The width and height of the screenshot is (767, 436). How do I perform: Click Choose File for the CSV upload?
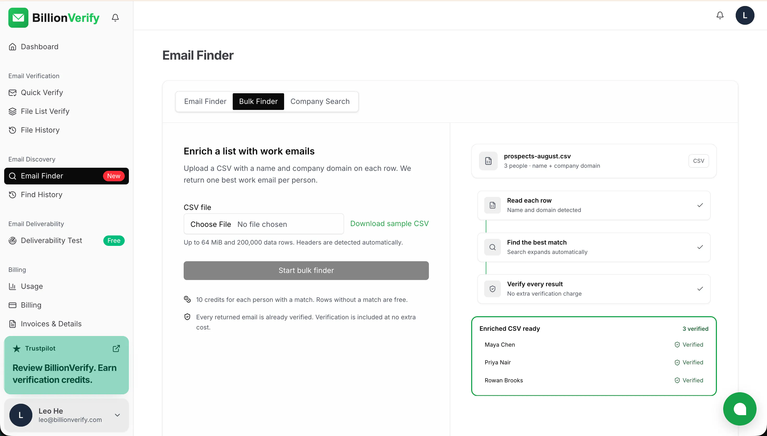[x=211, y=224]
